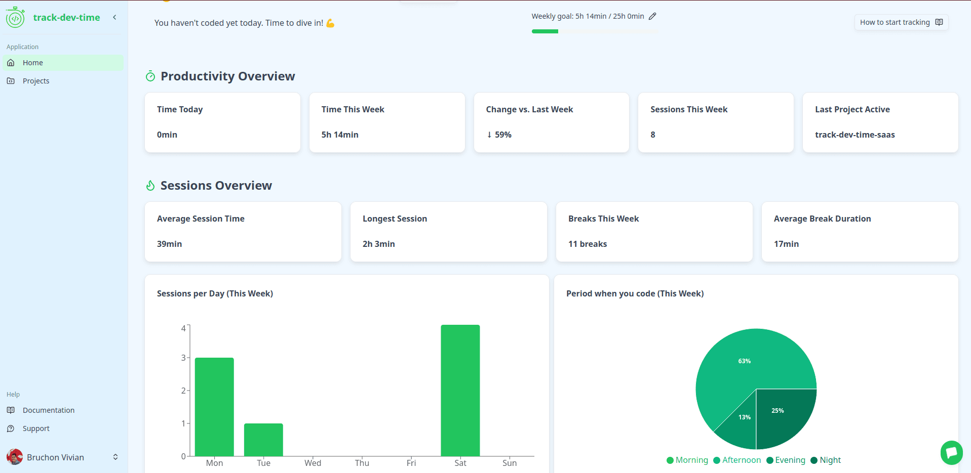The image size is (971, 473).
Task: Click the Mon bar in Sessions per Day chart
Action: [x=214, y=407]
